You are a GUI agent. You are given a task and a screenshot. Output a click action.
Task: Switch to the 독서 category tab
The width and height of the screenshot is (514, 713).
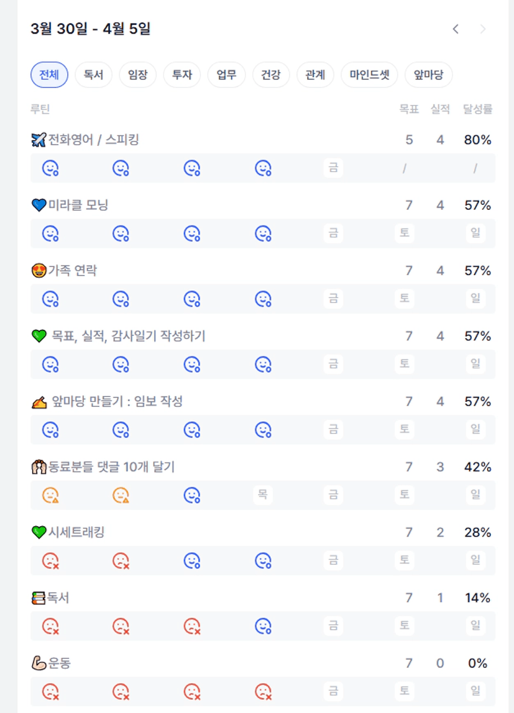pyautogui.click(x=93, y=75)
